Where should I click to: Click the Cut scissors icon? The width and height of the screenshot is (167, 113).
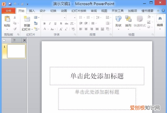[x=15, y=17]
